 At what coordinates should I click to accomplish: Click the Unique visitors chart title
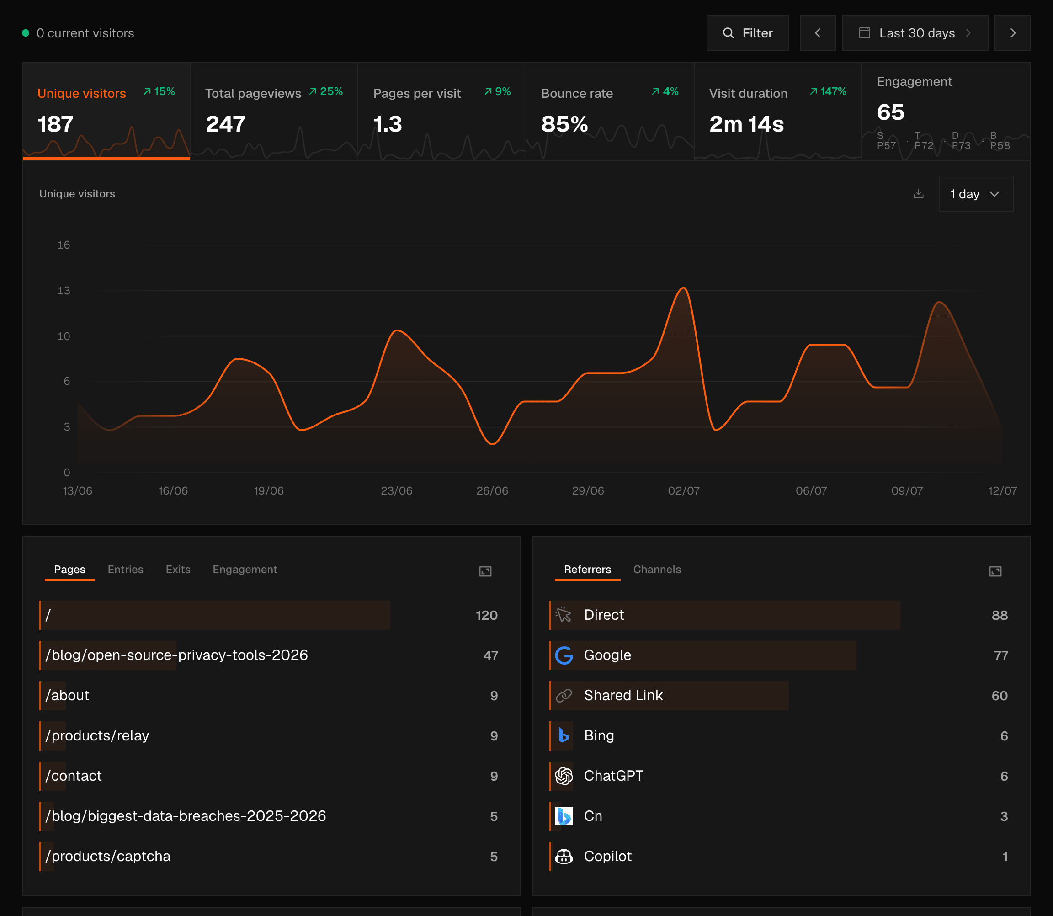[x=77, y=194]
